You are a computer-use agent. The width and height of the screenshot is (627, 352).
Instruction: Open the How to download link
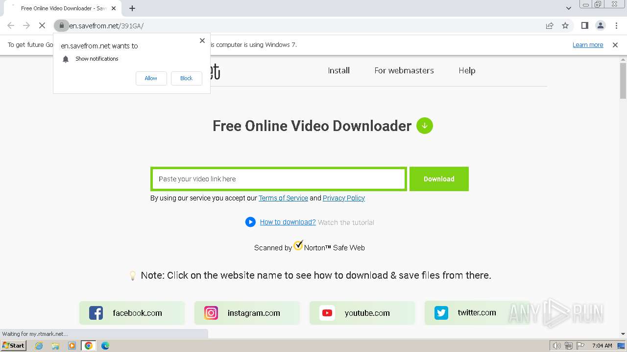288,222
